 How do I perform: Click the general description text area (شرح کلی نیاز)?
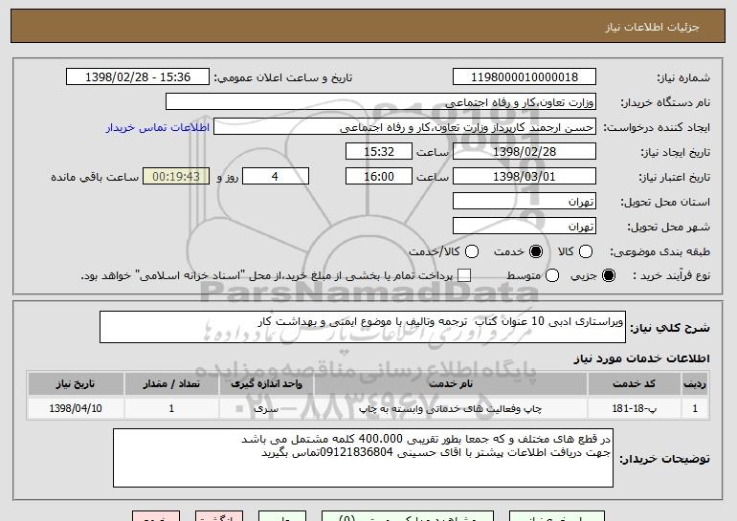[363, 327]
